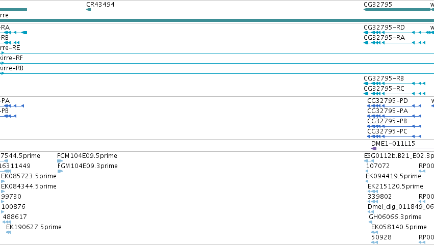Click the rre-RE transcript label
The height and width of the screenshot is (245, 434).
click(10, 48)
